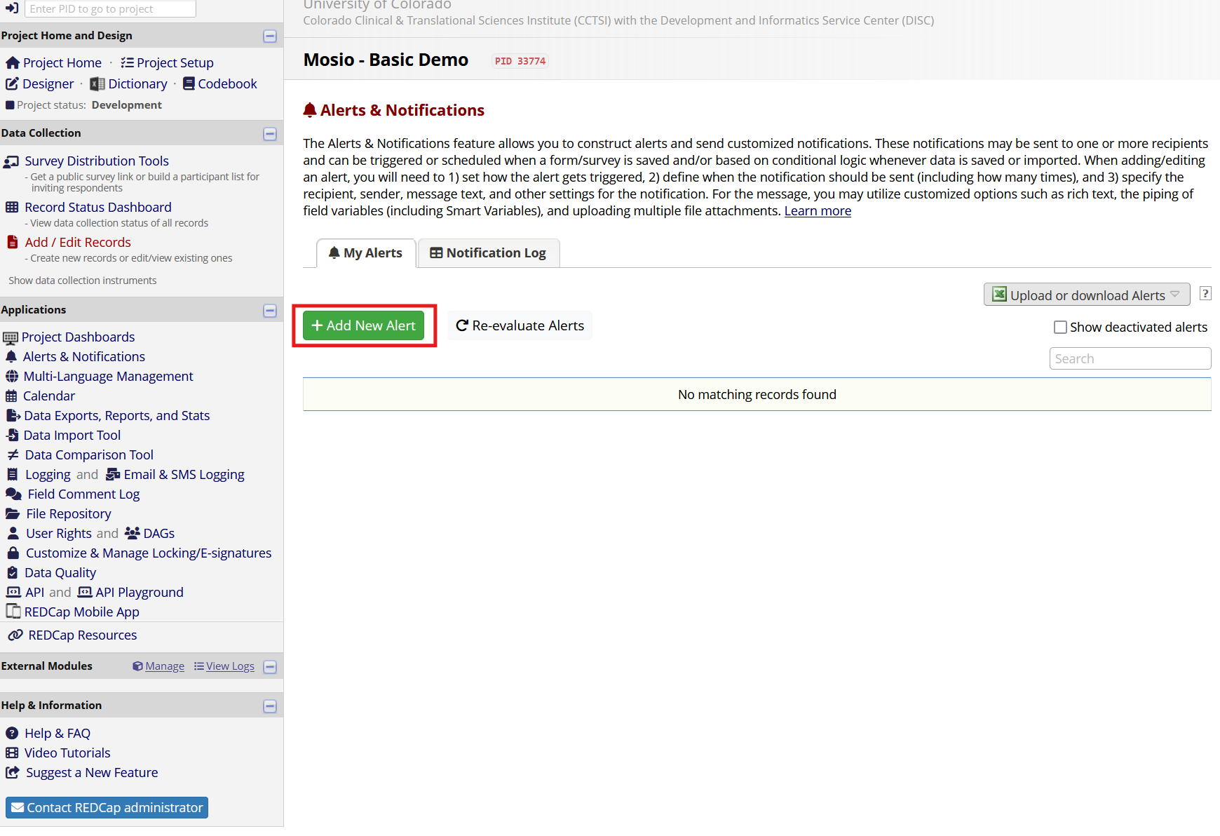The height and width of the screenshot is (836, 1220).
Task: Click the Development project status text
Action: pos(127,105)
